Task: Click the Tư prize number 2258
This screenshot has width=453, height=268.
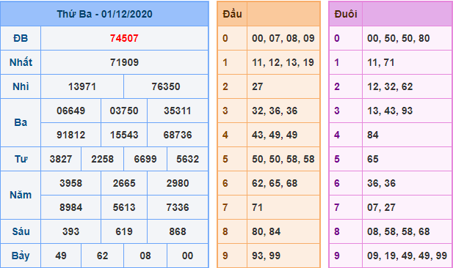Action: pyautogui.click(x=102, y=160)
